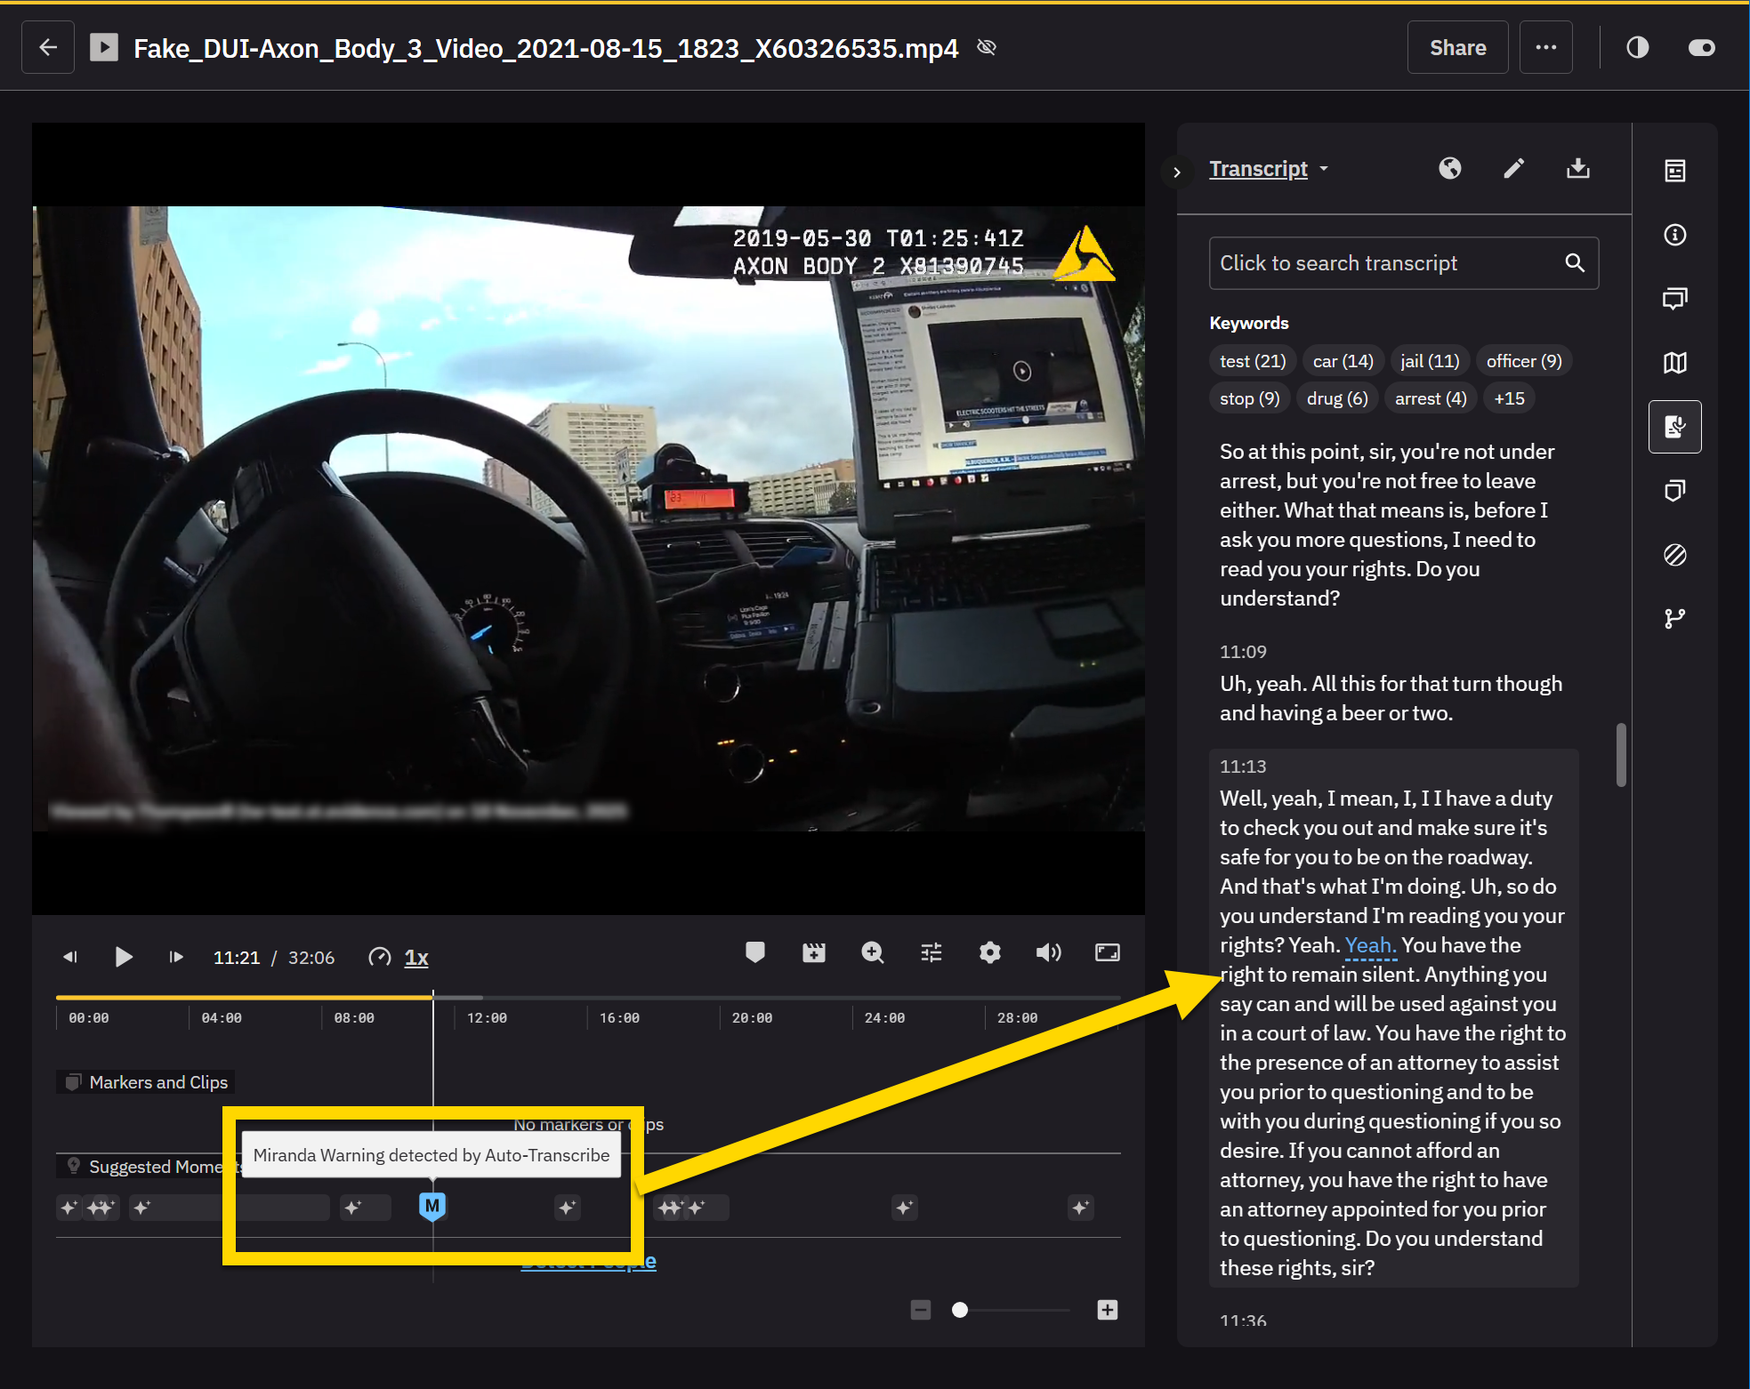Select the Miranda Warning marker on timeline
Screen dimensions: 1750x1389
click(x=432, y=1207)
